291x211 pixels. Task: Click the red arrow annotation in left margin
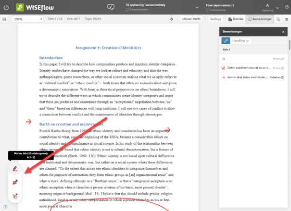(28, 122)
